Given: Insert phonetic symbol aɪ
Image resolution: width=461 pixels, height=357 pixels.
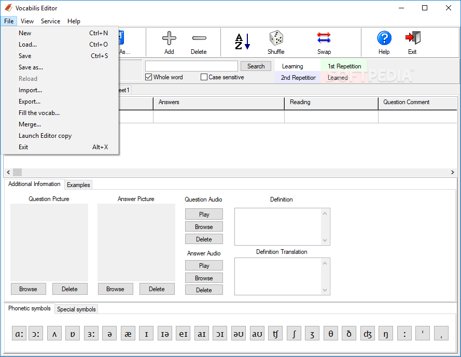Looking at the screenshot, I should pos(202,334).
